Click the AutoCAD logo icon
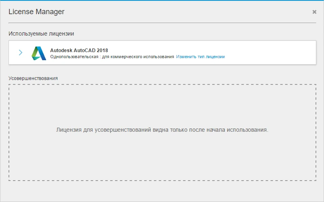324x202 pixels. pos(38,53)
